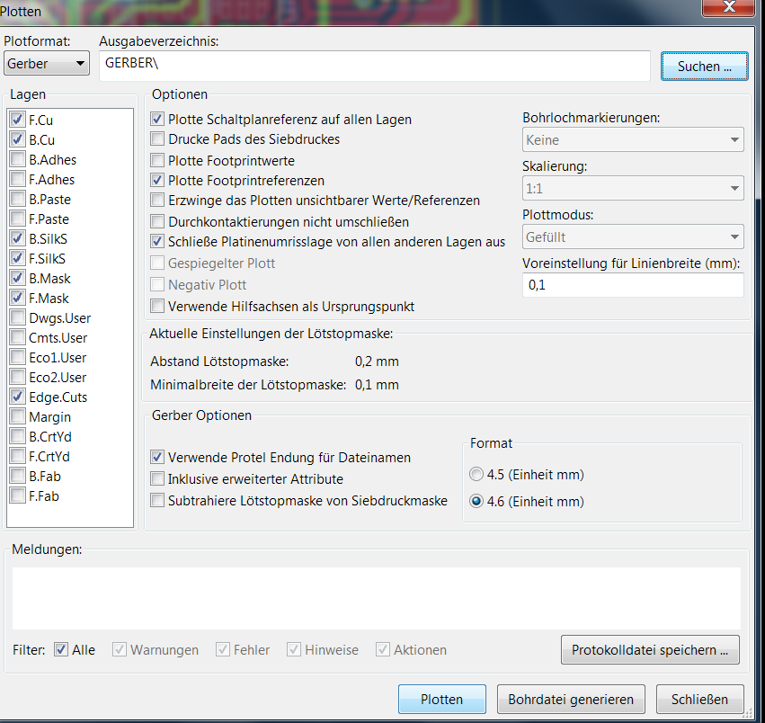Click Bohrdatei generieren button
765x723 pixels.
click(x=571, y=699)
